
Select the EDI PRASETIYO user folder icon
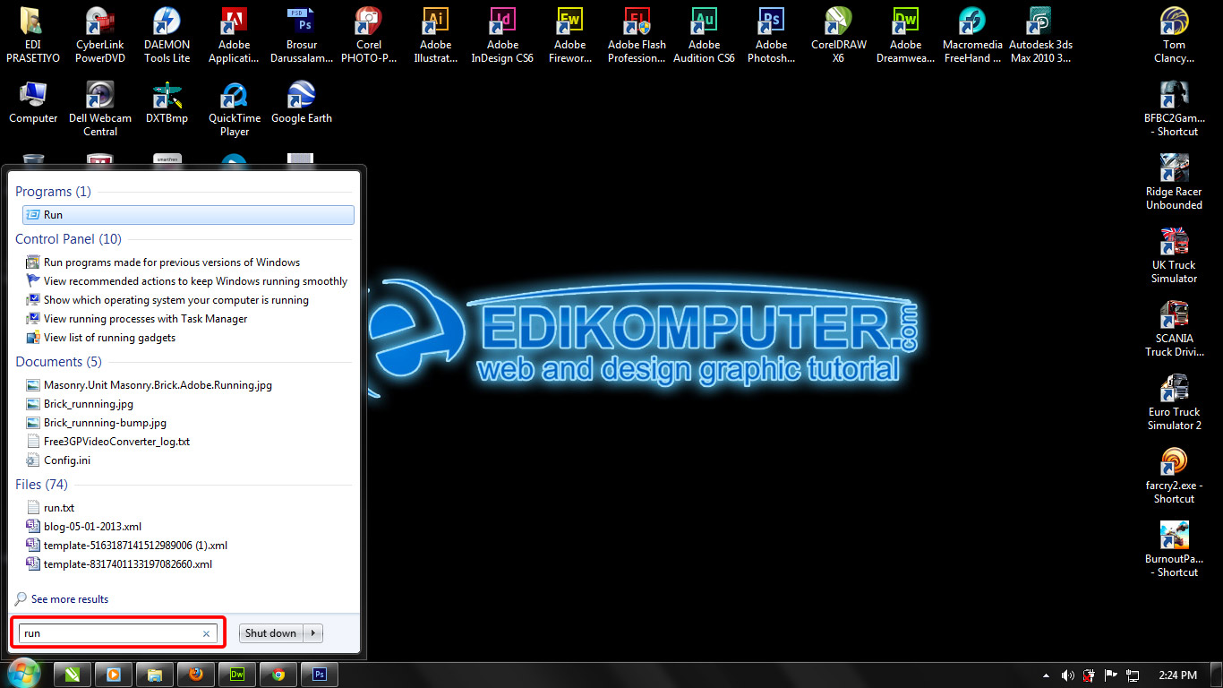click(33, 35)
